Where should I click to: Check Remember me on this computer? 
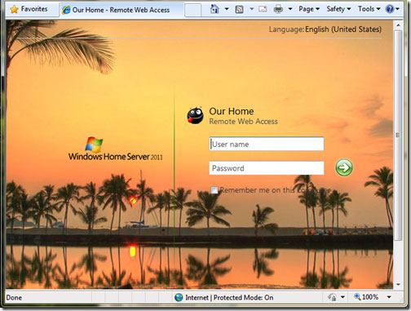click(x=214, y=190)
